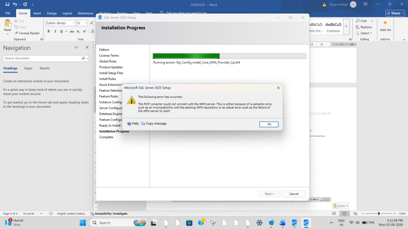
Task: Click the search magnifier icon in Navigation pane
Action: [83, 58]
